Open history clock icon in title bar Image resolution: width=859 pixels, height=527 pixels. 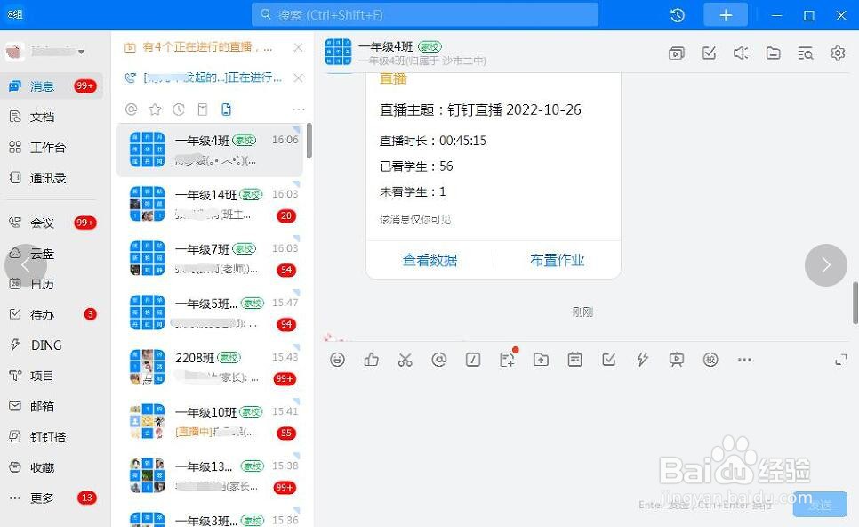(677, 15)
